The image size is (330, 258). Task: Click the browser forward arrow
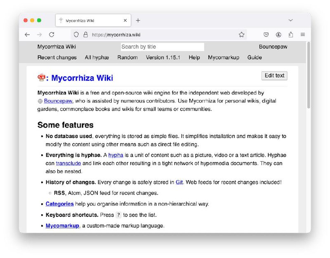click(39, 35)
